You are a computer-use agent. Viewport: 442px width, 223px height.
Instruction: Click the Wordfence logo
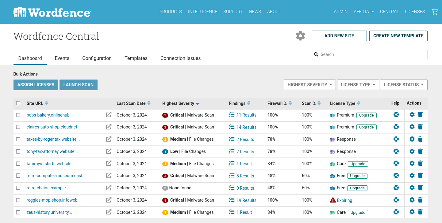52,12
